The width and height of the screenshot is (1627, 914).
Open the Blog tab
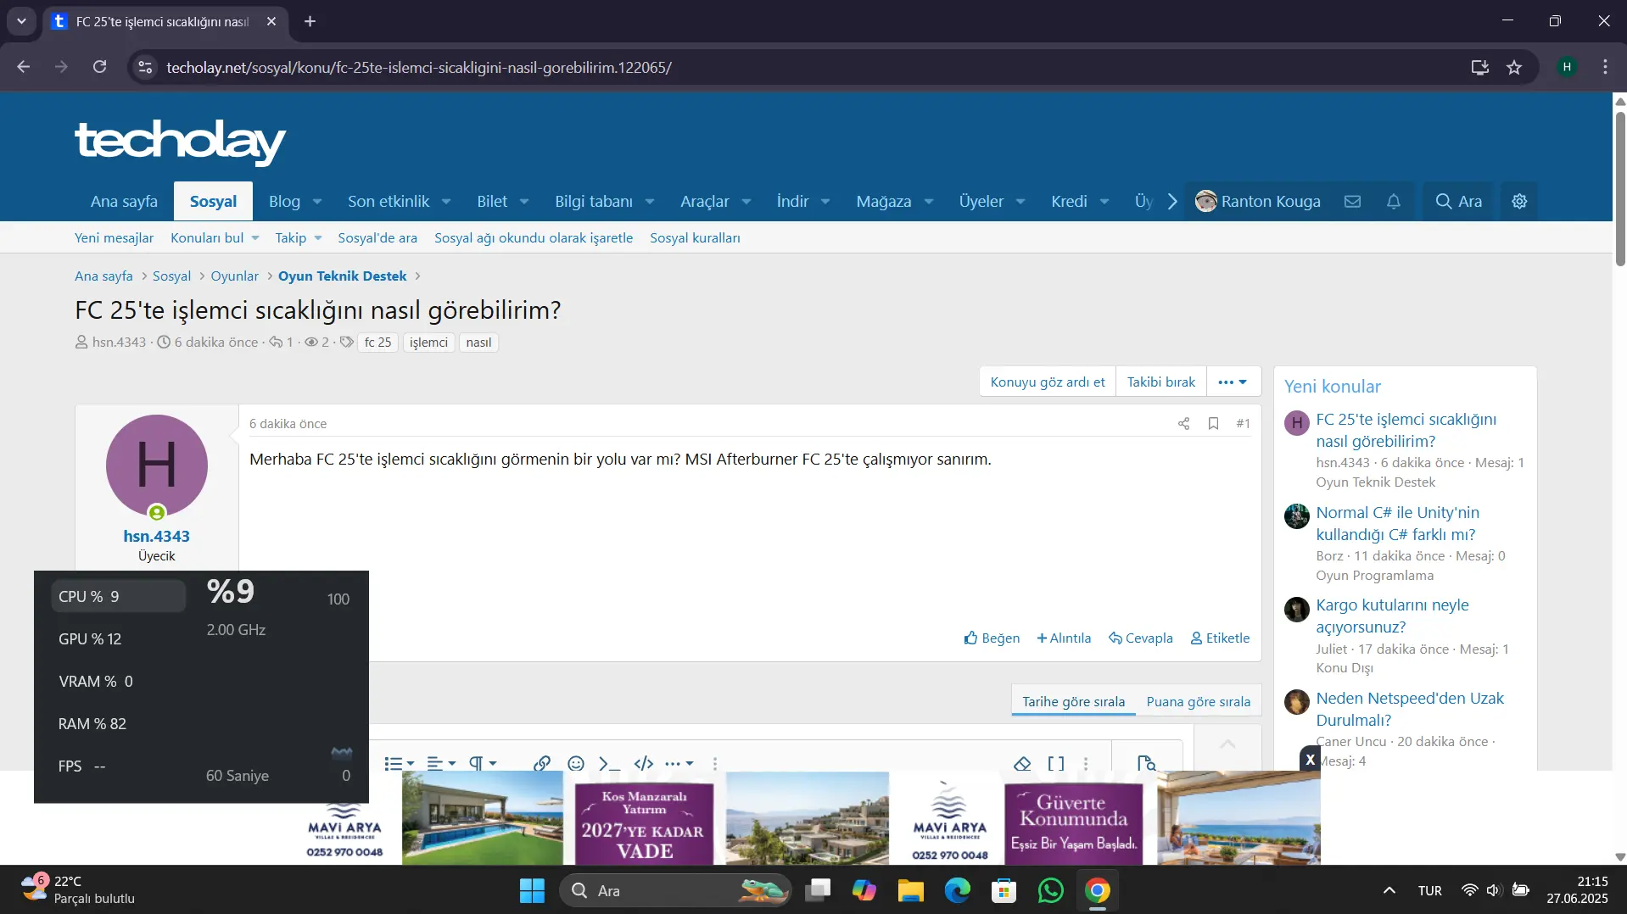(x=284, y=202)
